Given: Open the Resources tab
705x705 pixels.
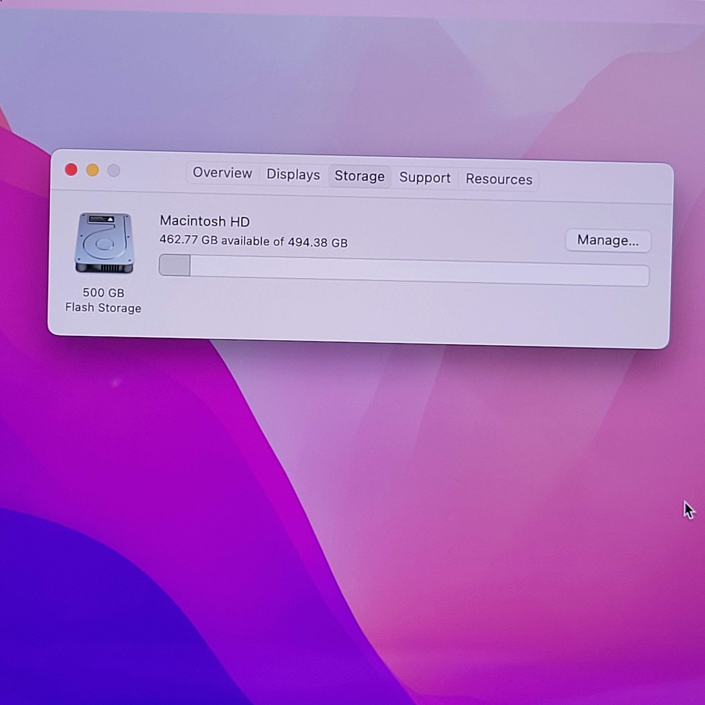Looking at the screenshot, I should (x=499, y=179).
